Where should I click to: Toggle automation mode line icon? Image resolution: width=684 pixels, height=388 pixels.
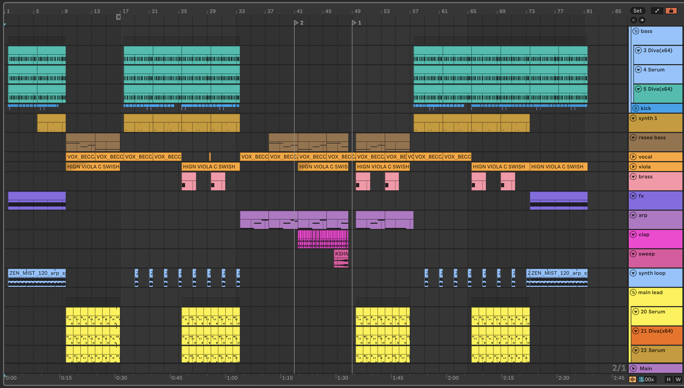657,11
